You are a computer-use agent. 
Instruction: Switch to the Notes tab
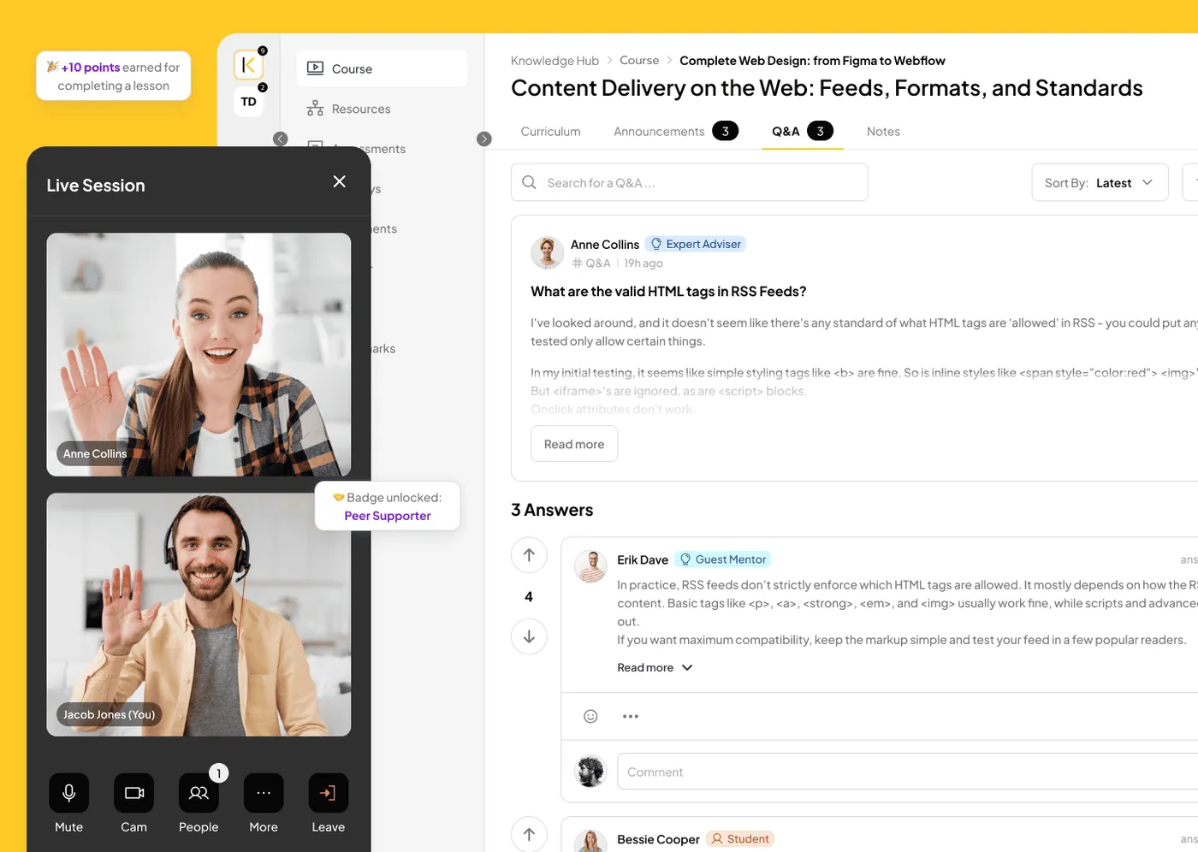click(x=883, y=131)
